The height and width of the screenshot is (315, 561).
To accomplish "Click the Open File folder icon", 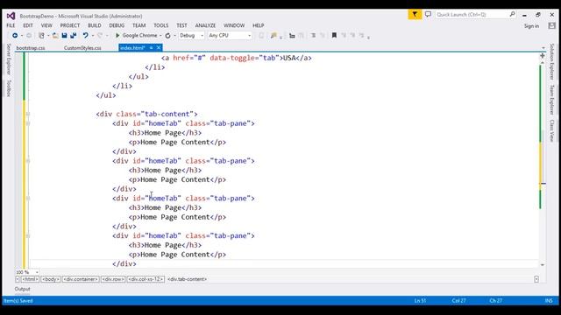I will [x=55, y=35].
